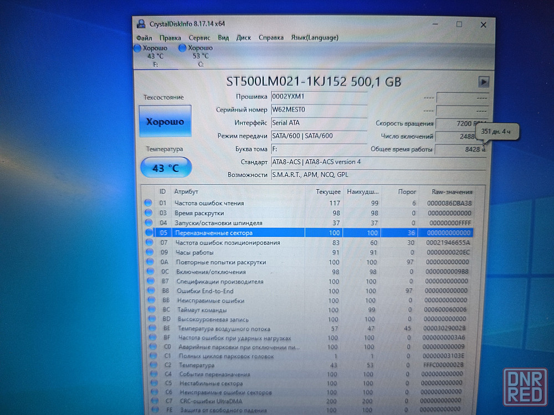Open the Справка menu
554x415 pixels.
pyautogui.click(x=271, y=38)
